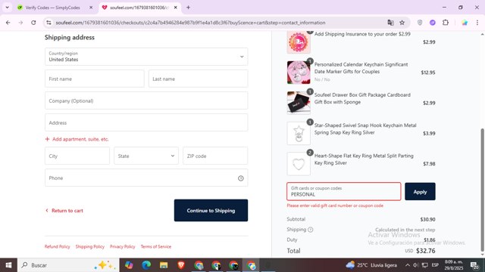Image resolution: width=485 pixels, height=272 pixels.
Task: Click the Apply coupon button
Action: pos(420,191)
